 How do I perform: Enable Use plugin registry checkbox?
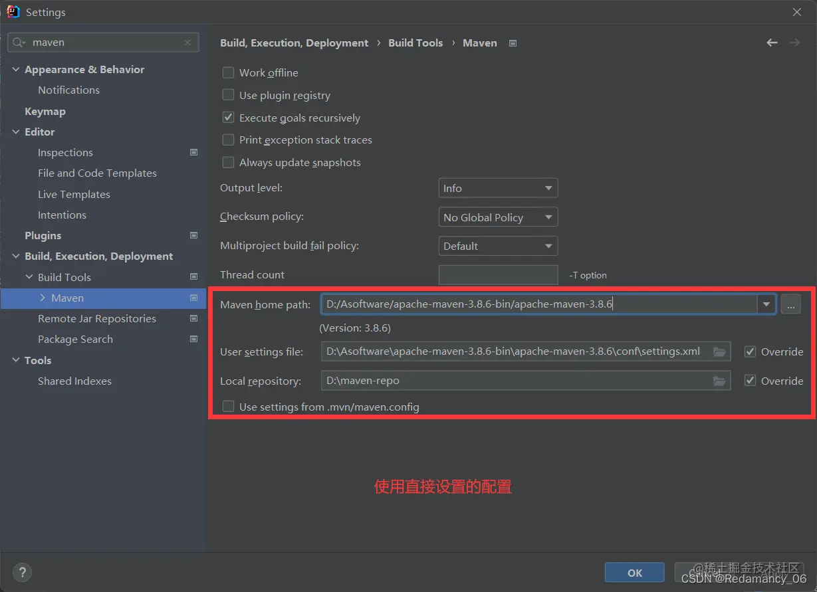pyautogui.click(x=228, y=95)
